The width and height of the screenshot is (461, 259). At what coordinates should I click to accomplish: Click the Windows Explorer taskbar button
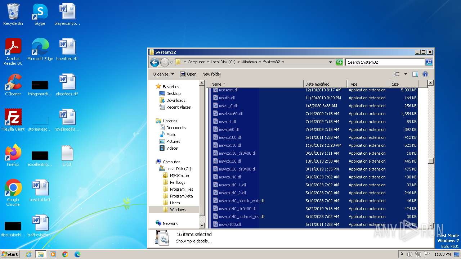41,254
